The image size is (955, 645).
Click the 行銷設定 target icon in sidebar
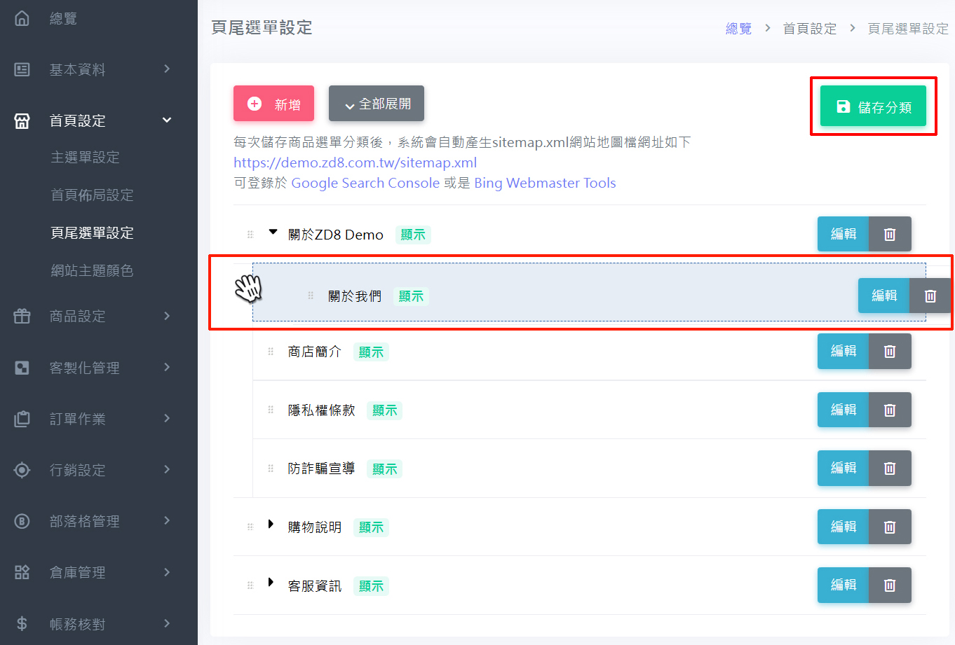[22, 470]
